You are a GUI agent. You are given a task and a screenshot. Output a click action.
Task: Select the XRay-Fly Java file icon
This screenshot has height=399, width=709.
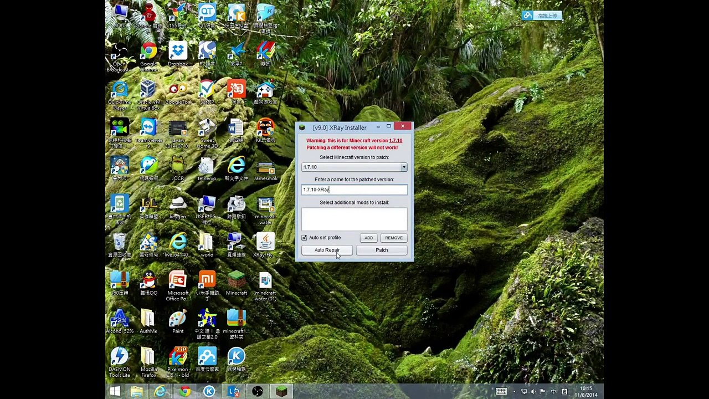(266, 245)
